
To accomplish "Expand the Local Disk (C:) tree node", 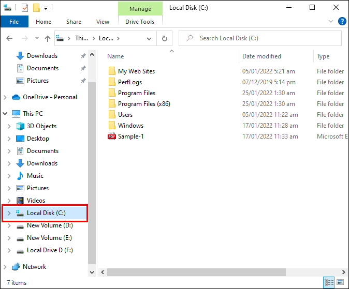I will pos(9,213).
